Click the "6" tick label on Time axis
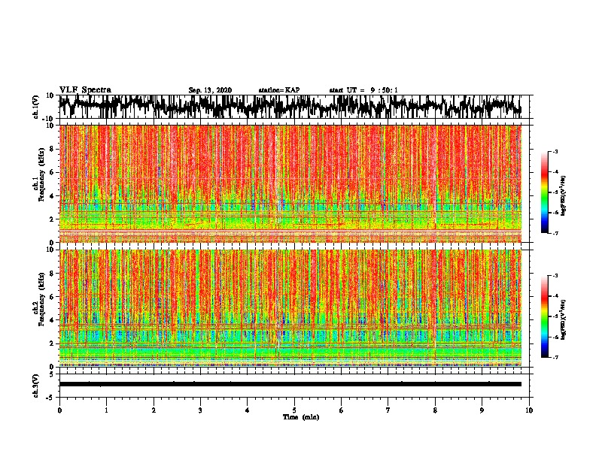 [342, 410]
